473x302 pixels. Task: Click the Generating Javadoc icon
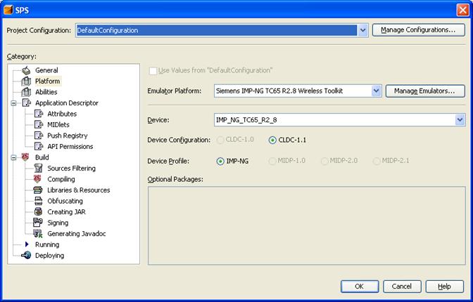point(39,233)
